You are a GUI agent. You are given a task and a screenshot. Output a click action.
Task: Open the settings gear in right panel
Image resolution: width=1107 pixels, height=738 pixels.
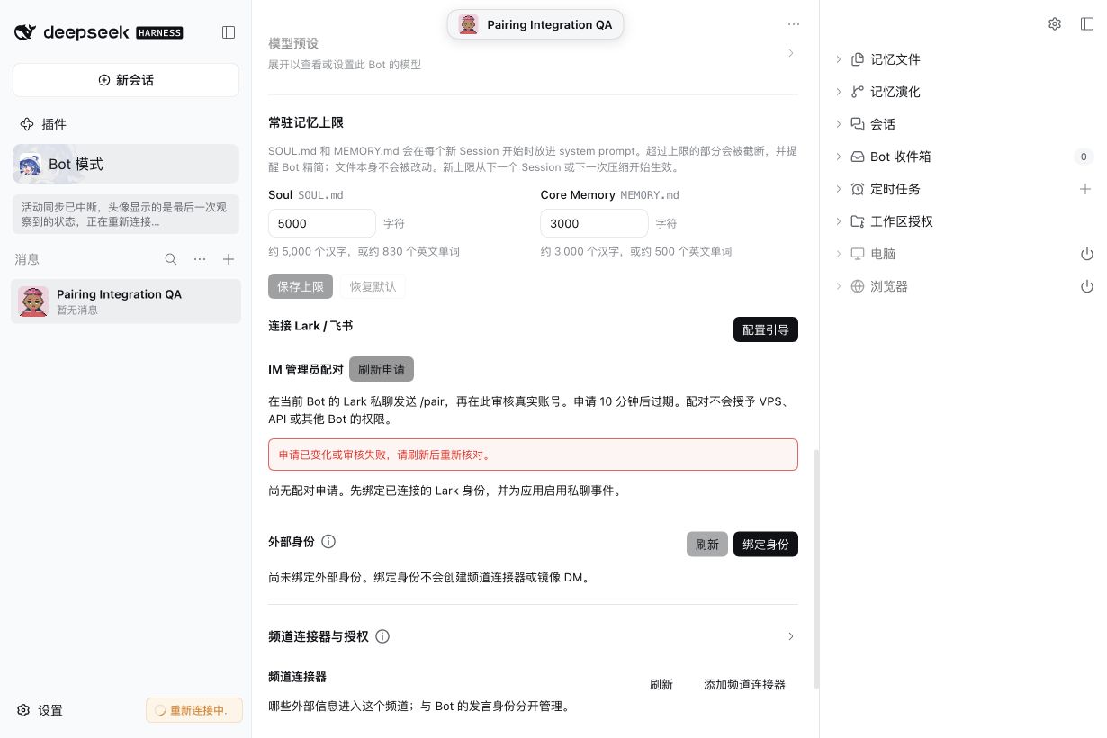[1055, 24]
